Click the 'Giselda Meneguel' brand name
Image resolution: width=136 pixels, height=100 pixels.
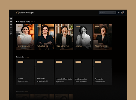point(27,13)
